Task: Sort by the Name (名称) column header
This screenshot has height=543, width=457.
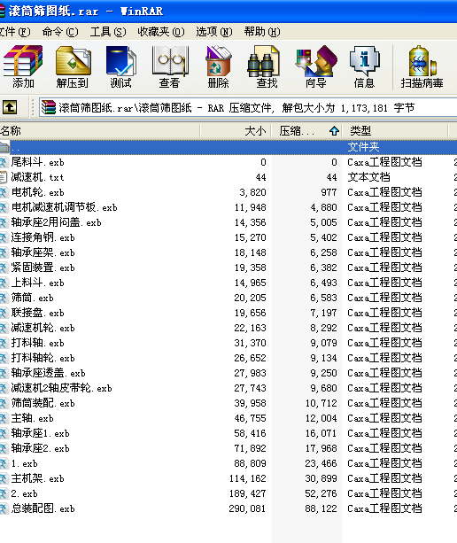Action: tap(100, 131)
